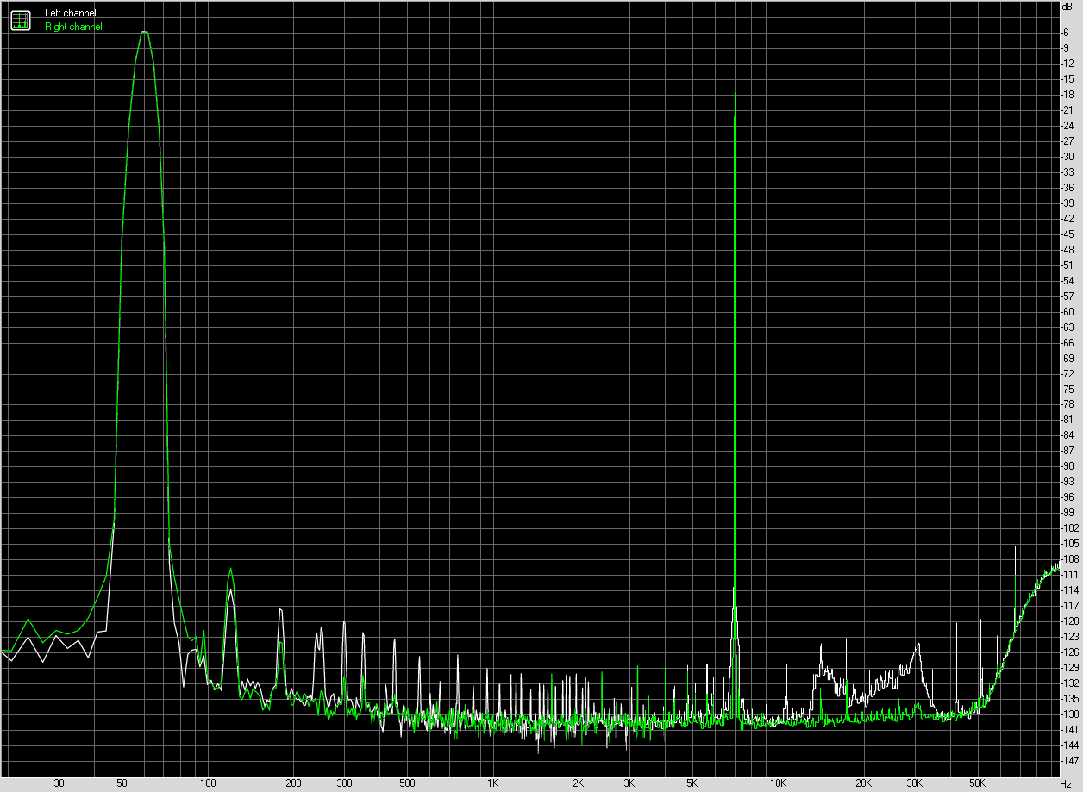The height and width of the screenshot is (792, 1083).
Task: Click the "-147" dB scale value
Action: (1070, 760)
